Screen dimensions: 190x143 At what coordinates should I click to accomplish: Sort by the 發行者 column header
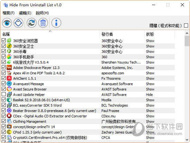[x=122, y=34]
